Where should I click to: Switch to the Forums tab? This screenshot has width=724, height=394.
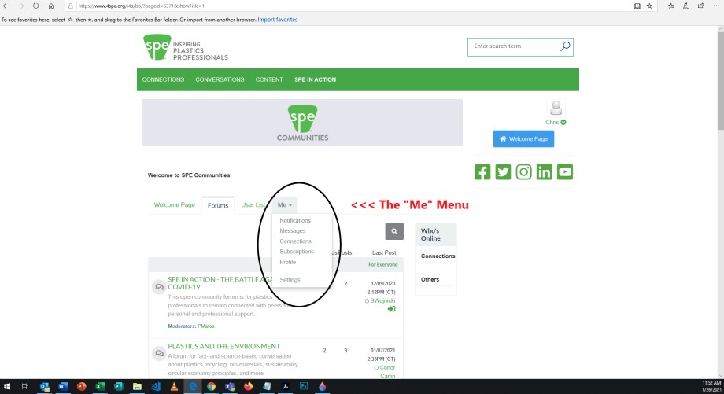pos(218,205)
